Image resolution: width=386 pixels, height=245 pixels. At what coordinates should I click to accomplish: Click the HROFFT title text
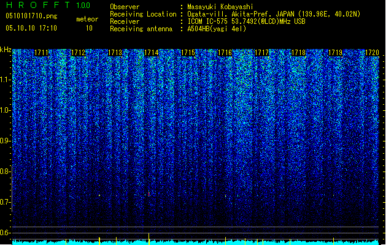[38, 5]
